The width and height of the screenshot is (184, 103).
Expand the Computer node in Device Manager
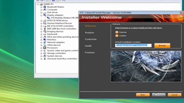click(41, 10)
